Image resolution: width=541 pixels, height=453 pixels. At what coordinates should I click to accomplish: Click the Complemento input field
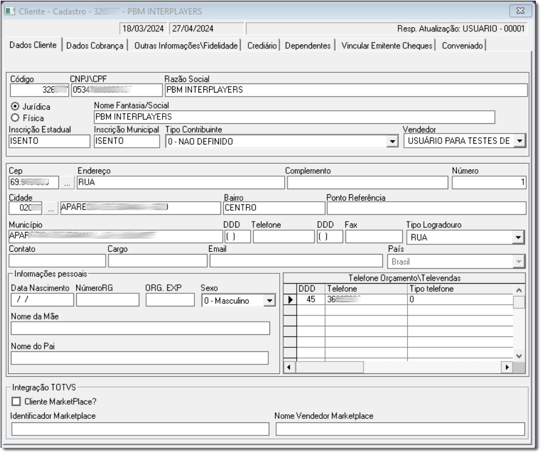tap(368, 182)
